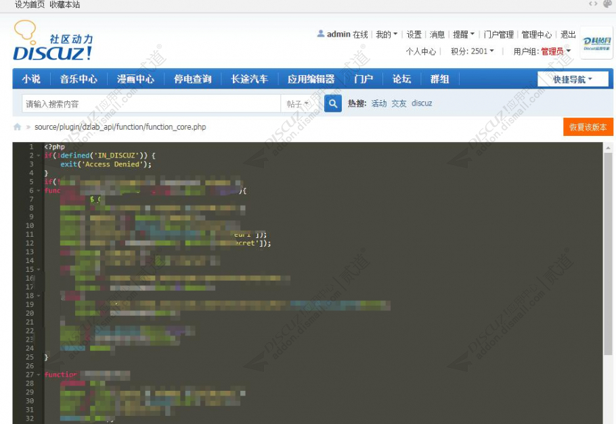Open the 设置 link
This screenshot has height=424, width=616.
coord(414,34)
